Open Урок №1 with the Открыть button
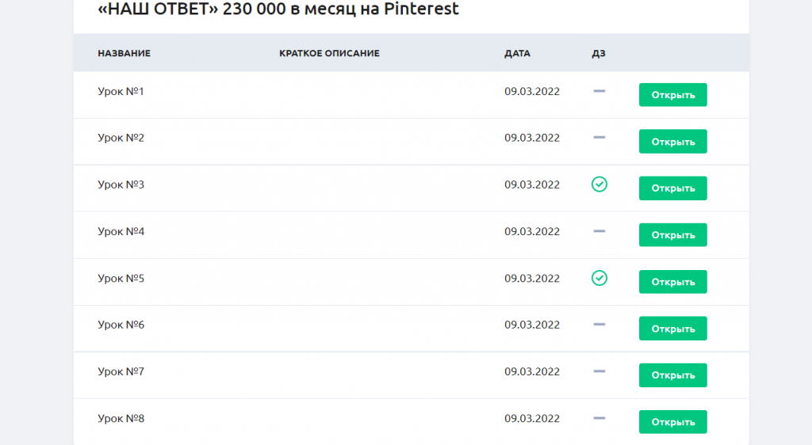Screen dimensions: 812x445 tap(672, 95)
